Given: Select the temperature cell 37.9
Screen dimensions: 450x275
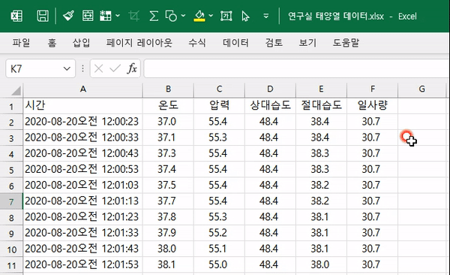Looking at the screenshot, I should (168, 233).
